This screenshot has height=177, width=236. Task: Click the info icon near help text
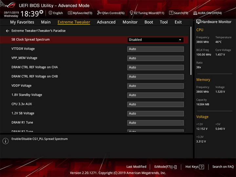click(x=6, y=141)
